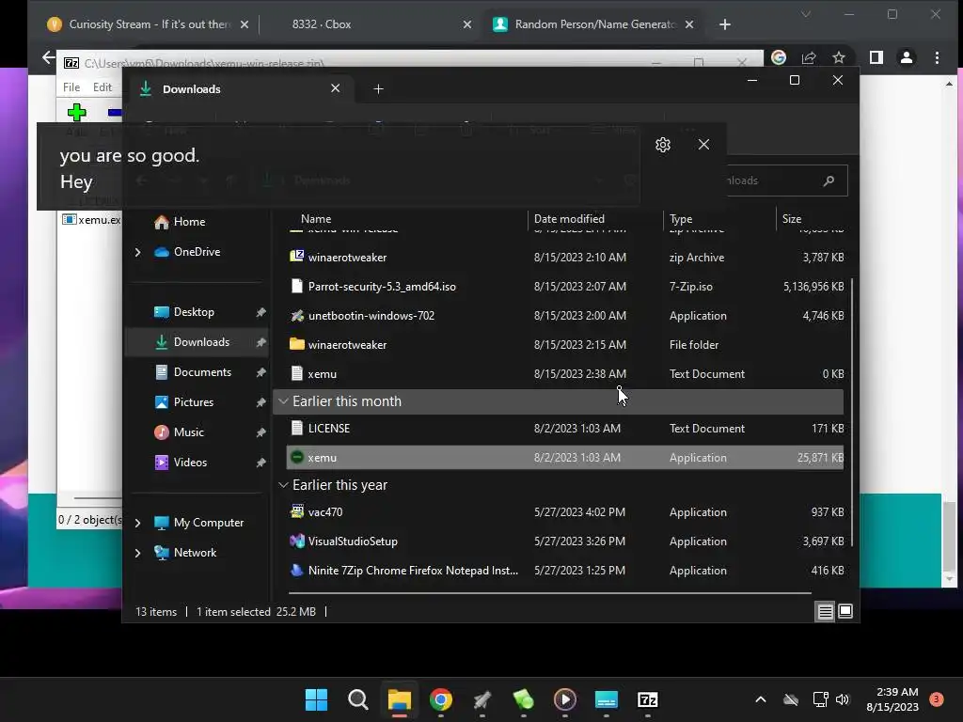Switch to Curiosity Stream Chrome tab
The height and width of the screenshot is (722, 963).
pos(148,24)
